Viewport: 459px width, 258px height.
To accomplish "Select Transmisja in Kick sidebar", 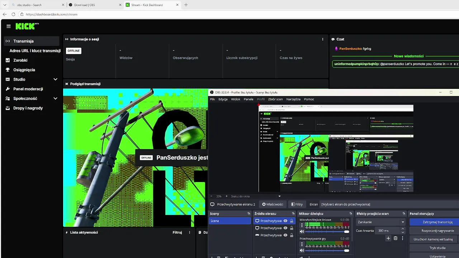I will coord(32,41).
